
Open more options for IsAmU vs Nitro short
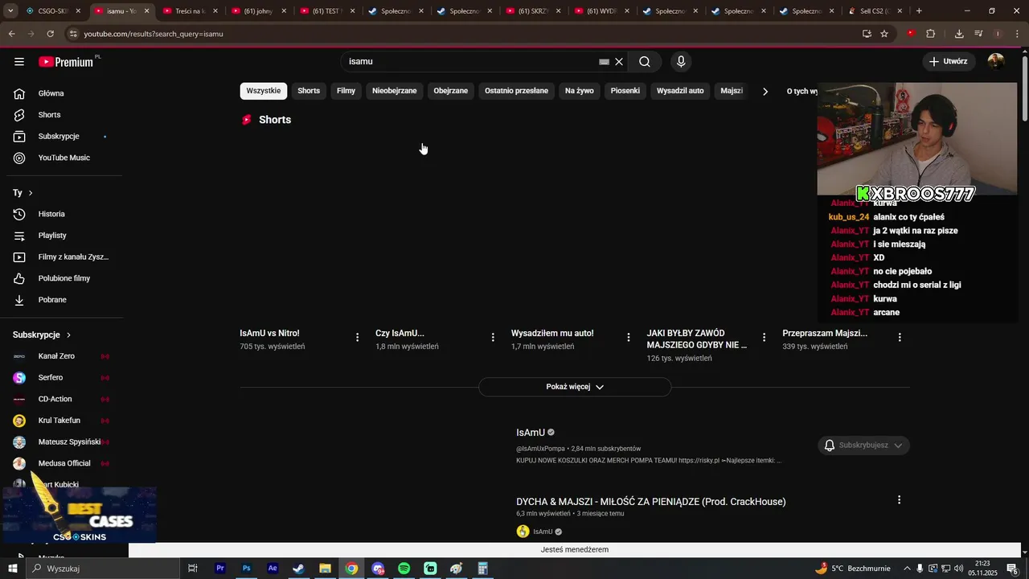[358, 337]
